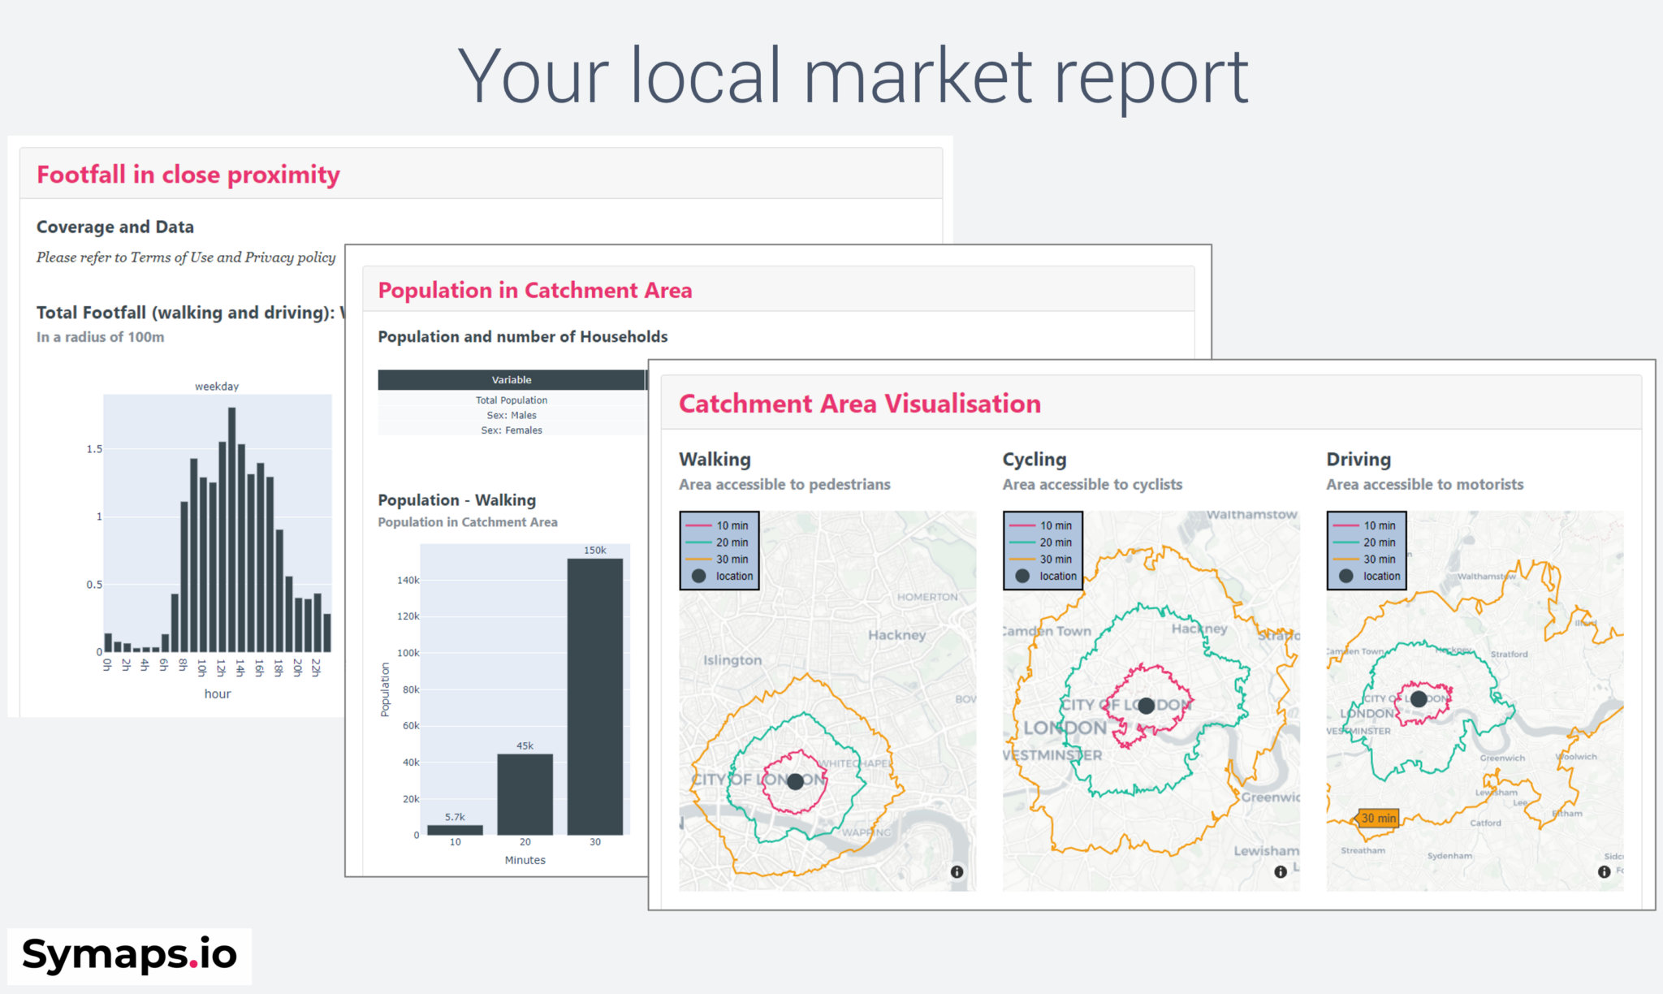
Task: Toggle 30 min legend entry in Walking map
Action: (718, 560)
